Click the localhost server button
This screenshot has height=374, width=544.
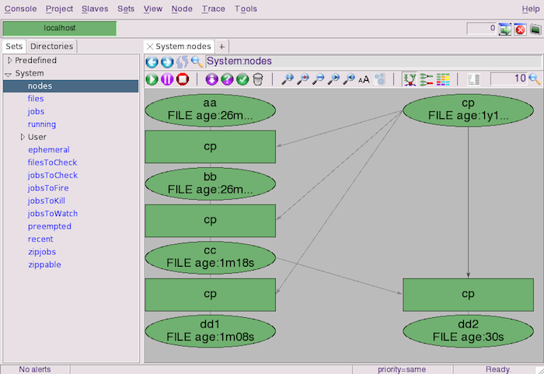coord(59,29)
